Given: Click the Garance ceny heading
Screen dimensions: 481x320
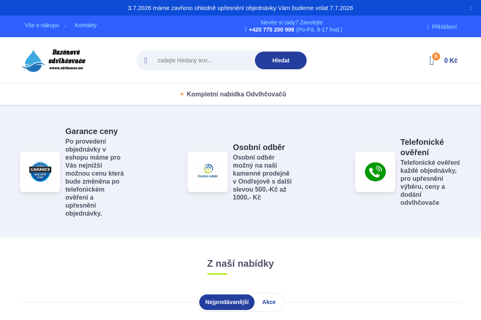Looking at the screenshot, I should click(91, 131).
